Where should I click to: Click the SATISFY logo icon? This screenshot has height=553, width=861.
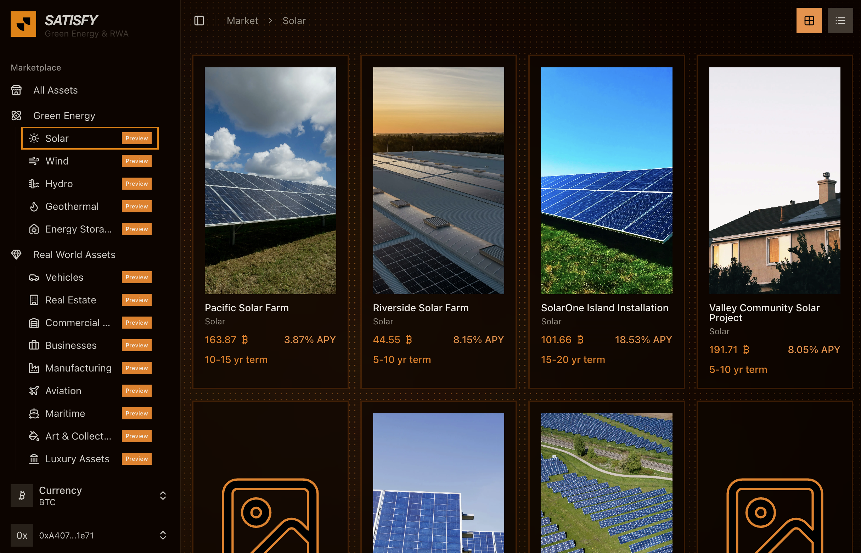pos(23,24)
